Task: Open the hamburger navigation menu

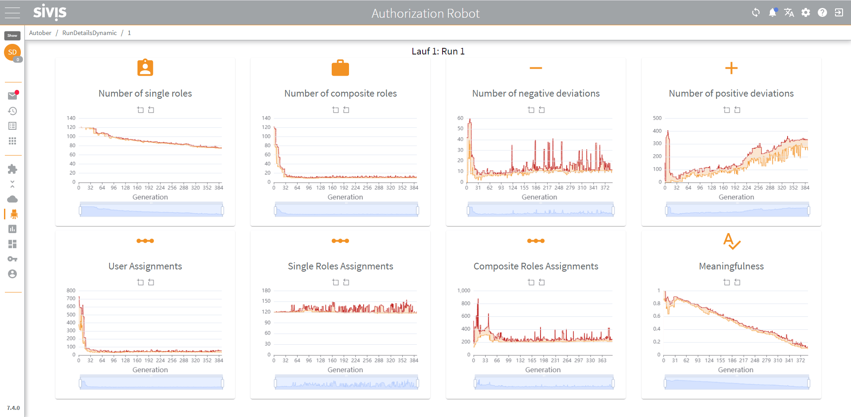Action: tap(12, 13)
